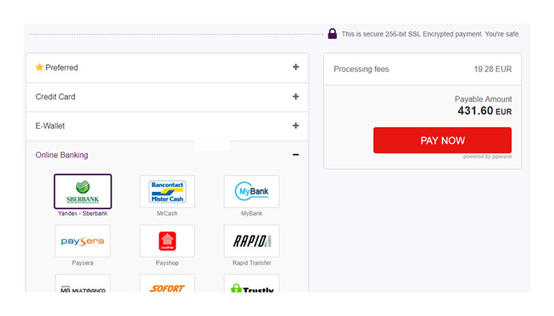Expand the Preferred section plus sign
Viewport: 554px width, 316px height.
[x=296, y=67]
